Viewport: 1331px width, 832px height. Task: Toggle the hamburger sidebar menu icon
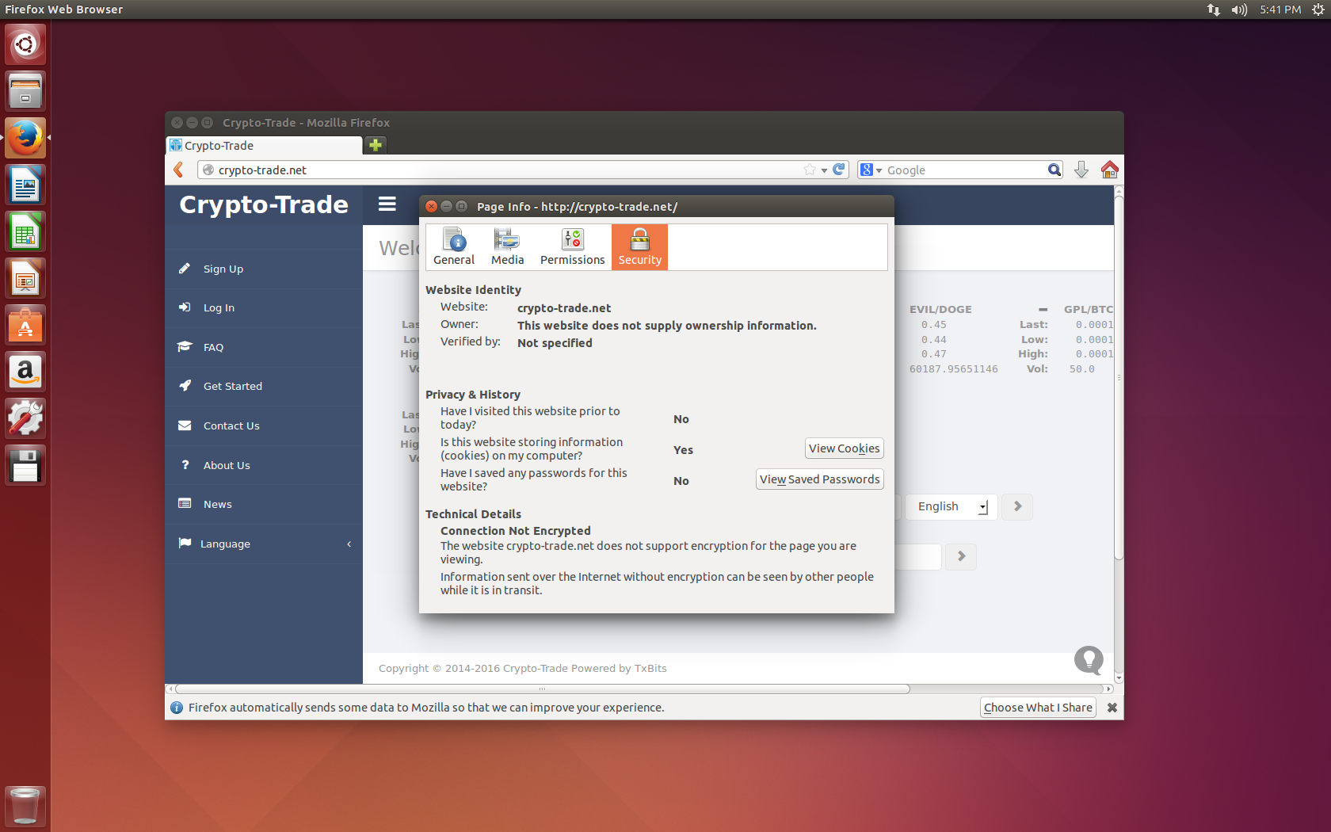tap(387, 204)
